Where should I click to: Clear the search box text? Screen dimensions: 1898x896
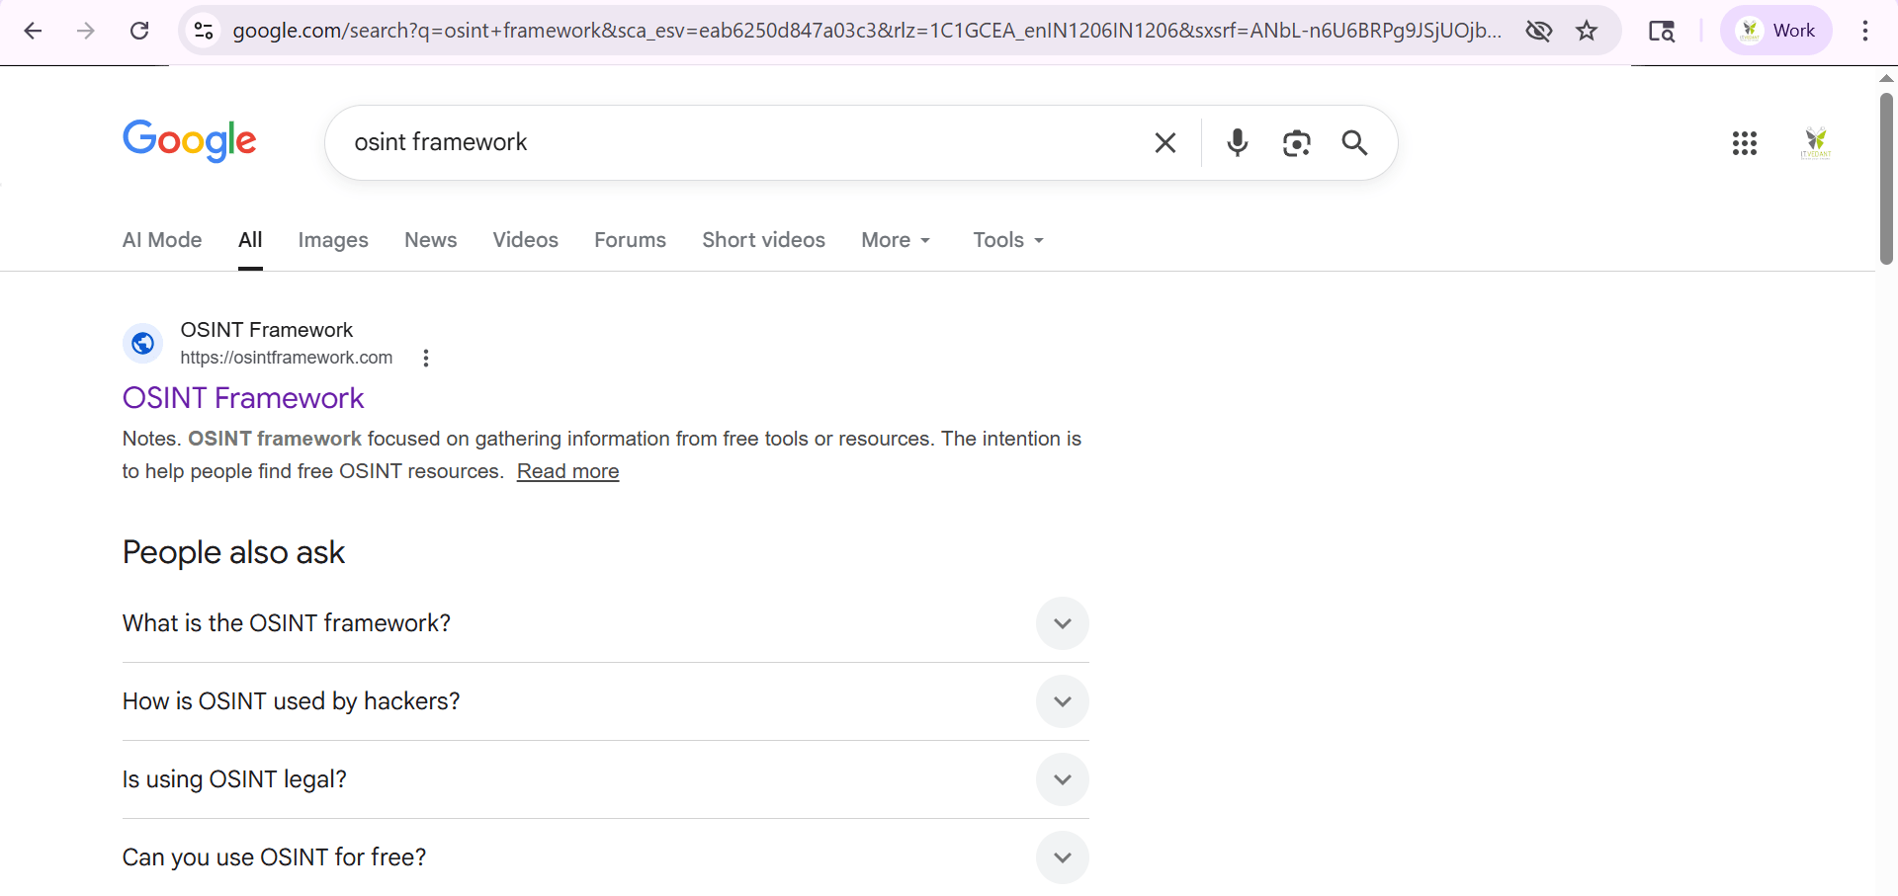tap(1165, 143)
